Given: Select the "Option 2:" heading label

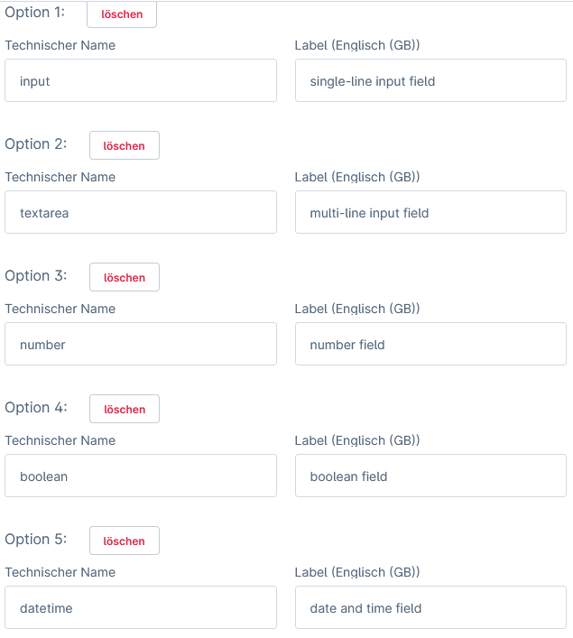Looking at the screenshot, I should click(36, 144).
